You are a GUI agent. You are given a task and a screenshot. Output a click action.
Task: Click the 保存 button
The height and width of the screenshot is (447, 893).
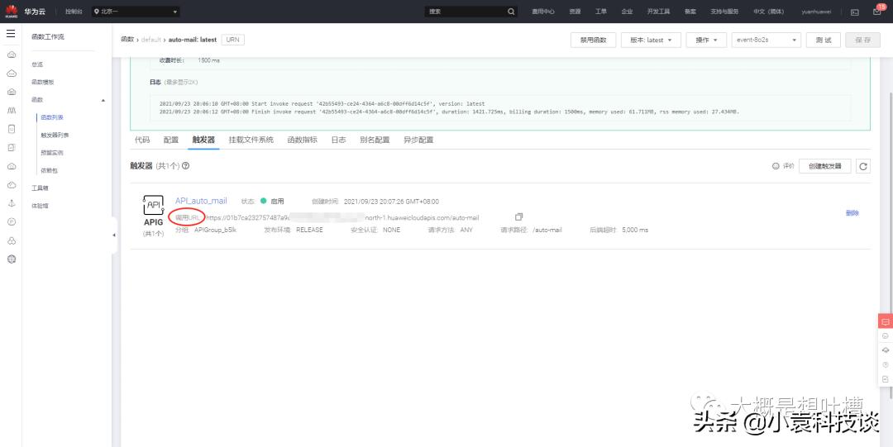pos(862,40)
